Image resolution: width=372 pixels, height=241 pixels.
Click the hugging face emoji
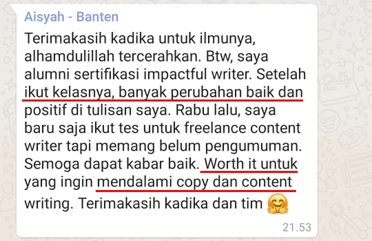tap(278, 203)
